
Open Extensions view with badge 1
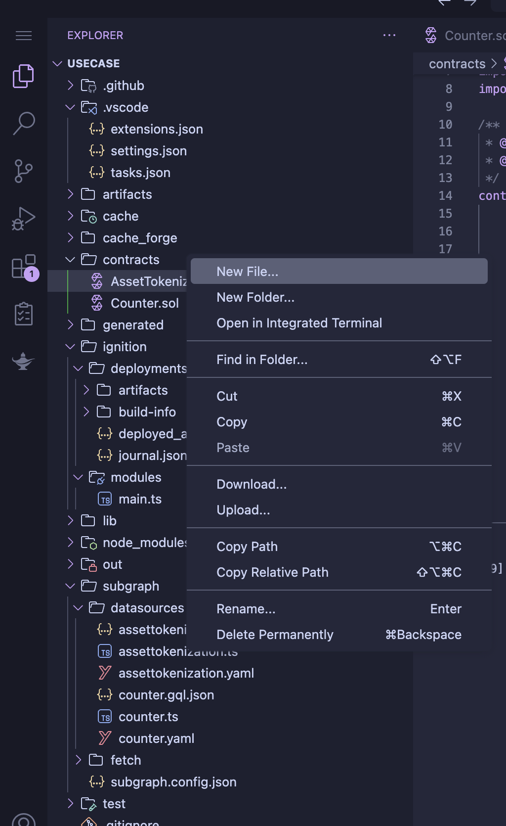[24, 267]
